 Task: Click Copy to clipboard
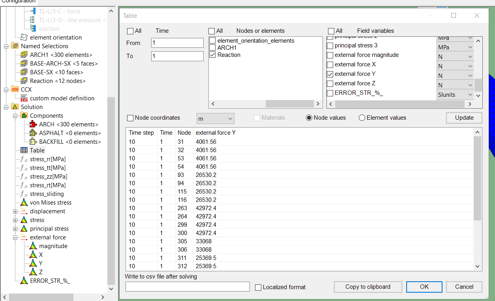pyautogui.click(x=368, y=287)
